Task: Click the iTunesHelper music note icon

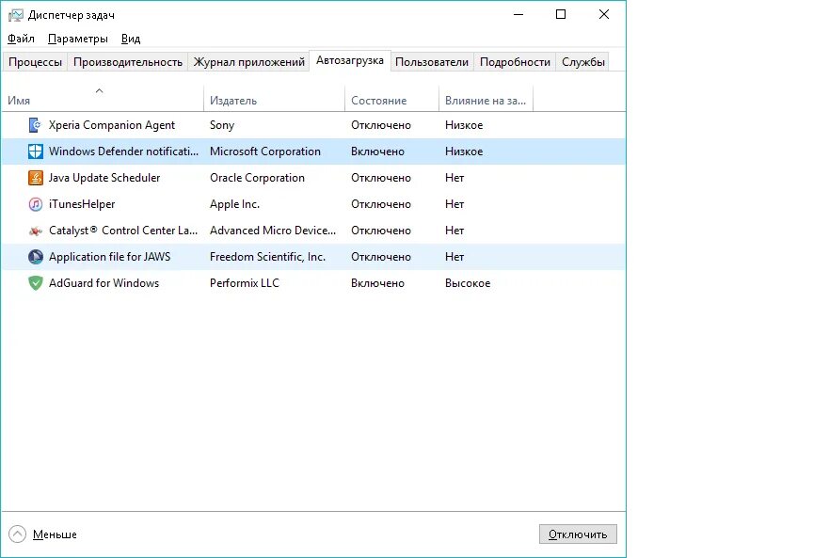Action: [x=35, y=204]
